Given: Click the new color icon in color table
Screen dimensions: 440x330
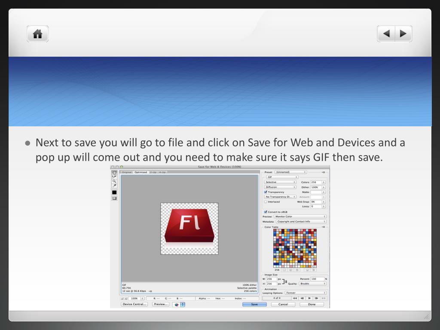Looking at the screenshot, I should [x=307, y=270].
